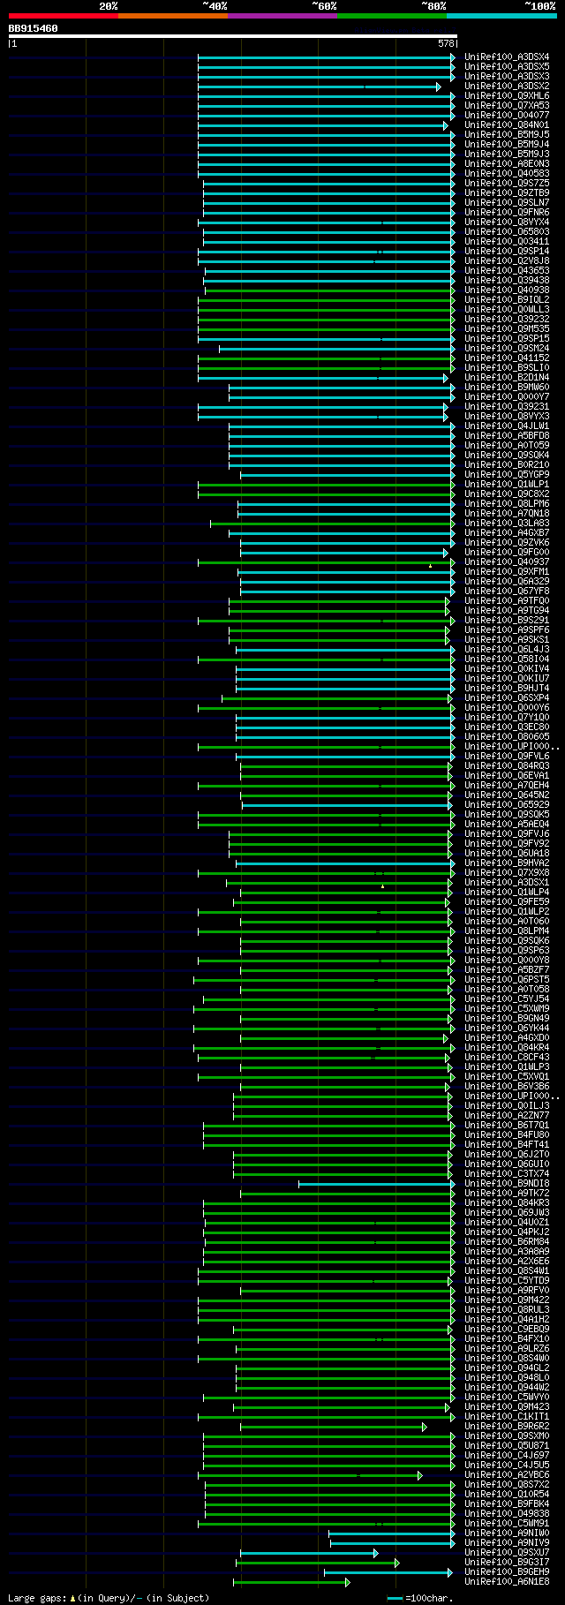The width and height of the screenshot is (565, 1605).
Task: Select the UniRef100_Q9SP14 label
Action: coord(507,252)
